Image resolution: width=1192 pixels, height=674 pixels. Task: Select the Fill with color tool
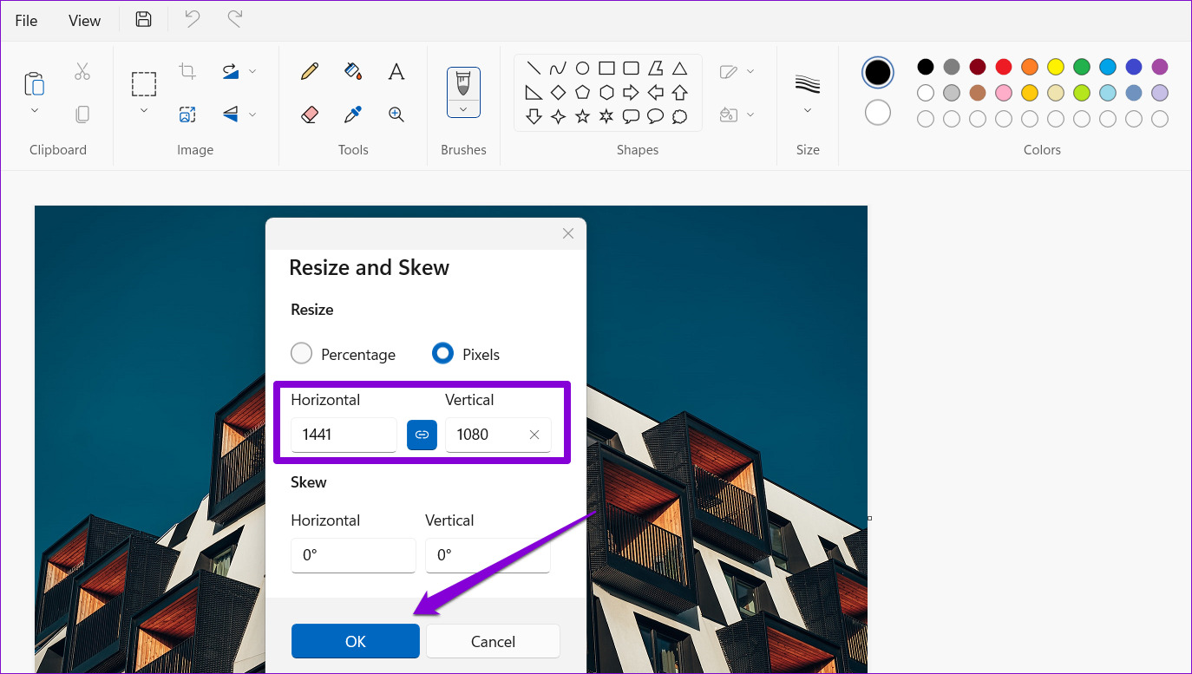[353, 71]
